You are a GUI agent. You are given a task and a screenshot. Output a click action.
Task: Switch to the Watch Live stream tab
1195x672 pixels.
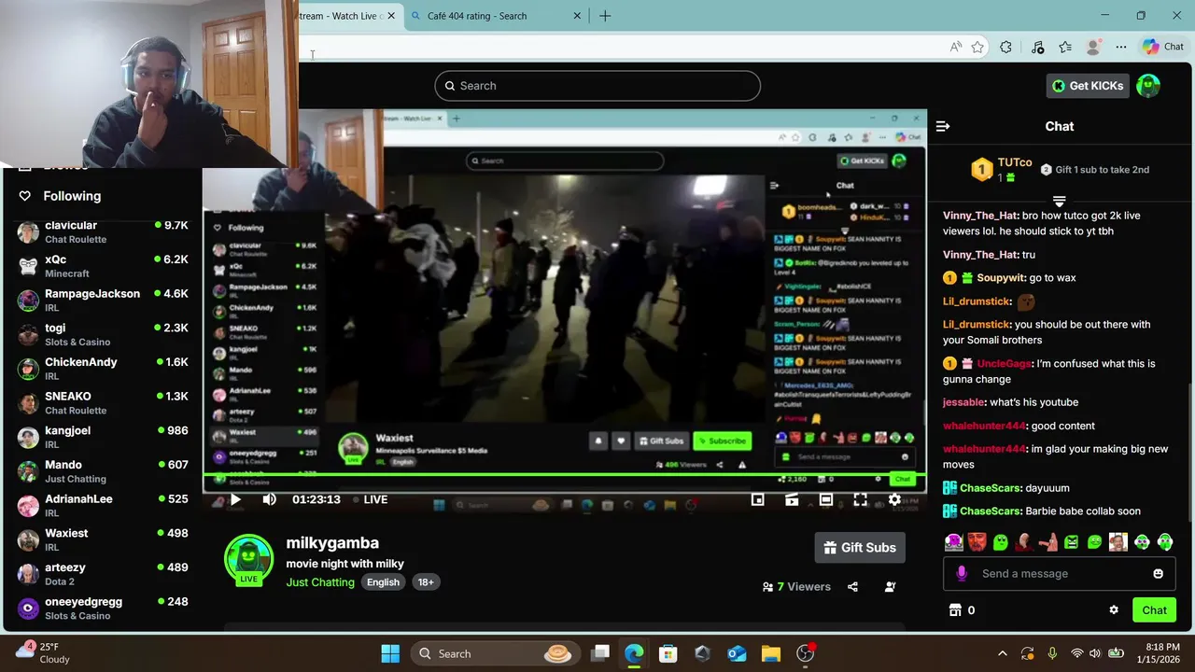pos(347,16)
